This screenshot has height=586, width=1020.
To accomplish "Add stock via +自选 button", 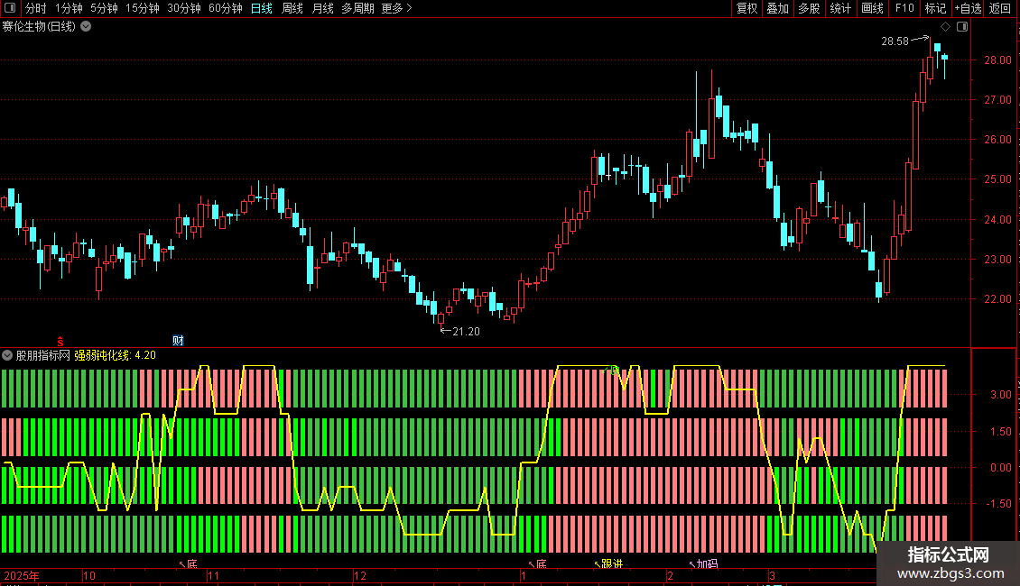I will [968, 8].
